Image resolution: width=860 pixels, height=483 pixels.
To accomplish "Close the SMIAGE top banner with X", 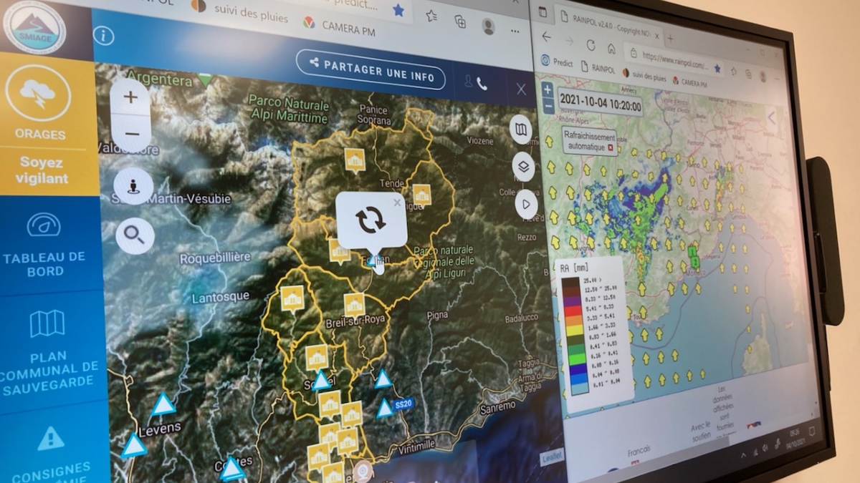I will (x=521, y=89).
